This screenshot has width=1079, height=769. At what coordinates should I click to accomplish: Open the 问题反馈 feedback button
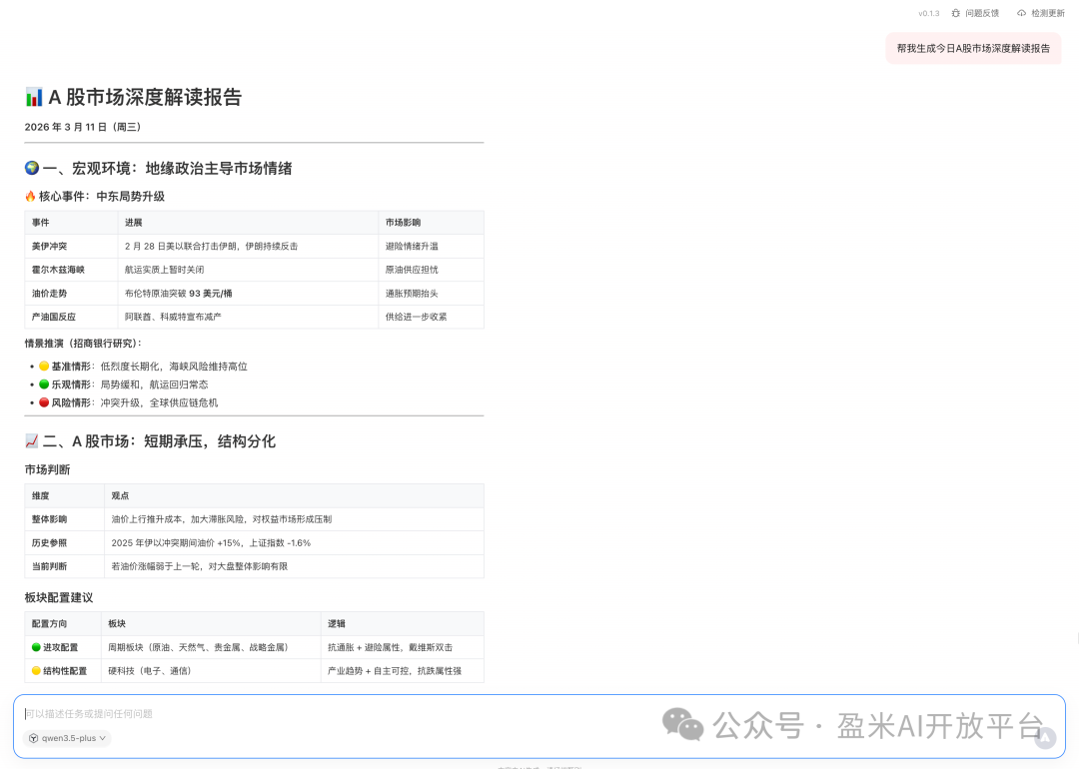coord(975,13)
